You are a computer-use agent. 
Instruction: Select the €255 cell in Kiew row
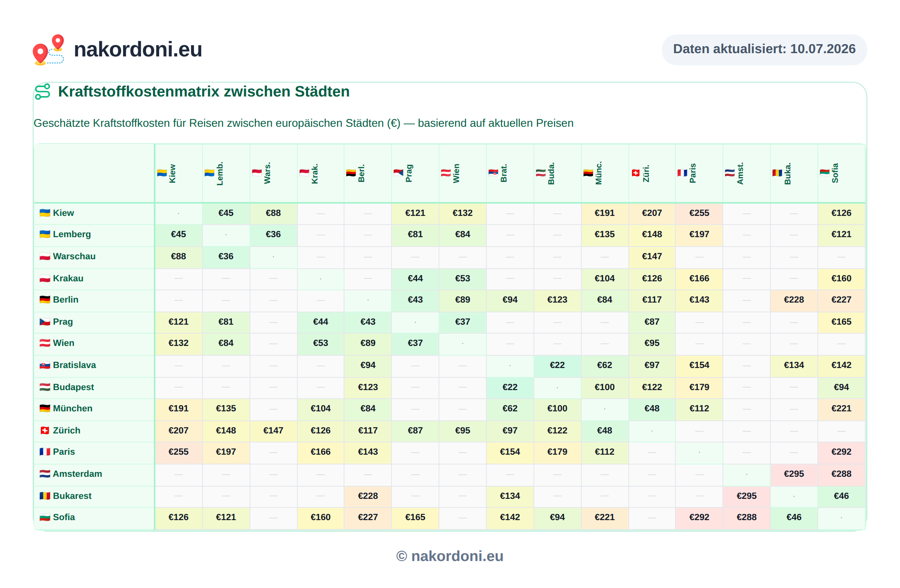pos(699,213)
